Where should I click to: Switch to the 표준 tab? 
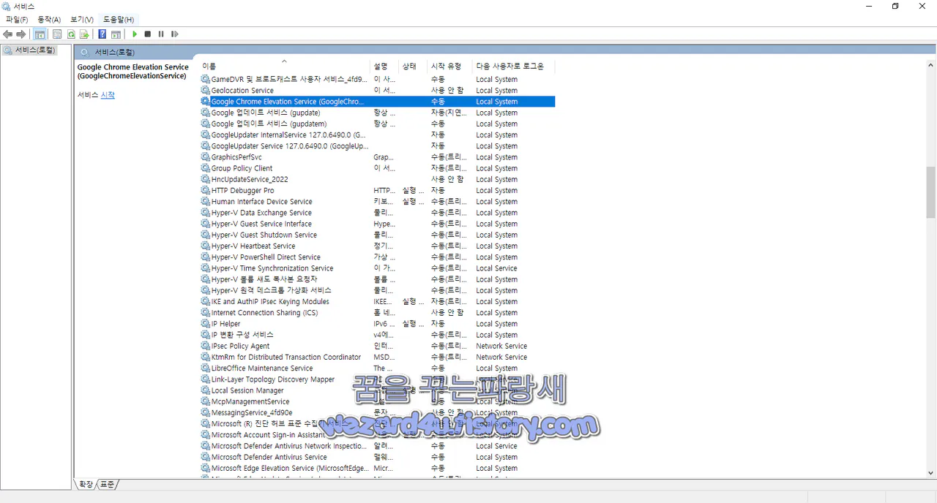pyautogui.click(x=108, y=484)
